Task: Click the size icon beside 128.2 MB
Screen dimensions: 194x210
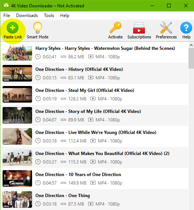Action: coord(63,99)
